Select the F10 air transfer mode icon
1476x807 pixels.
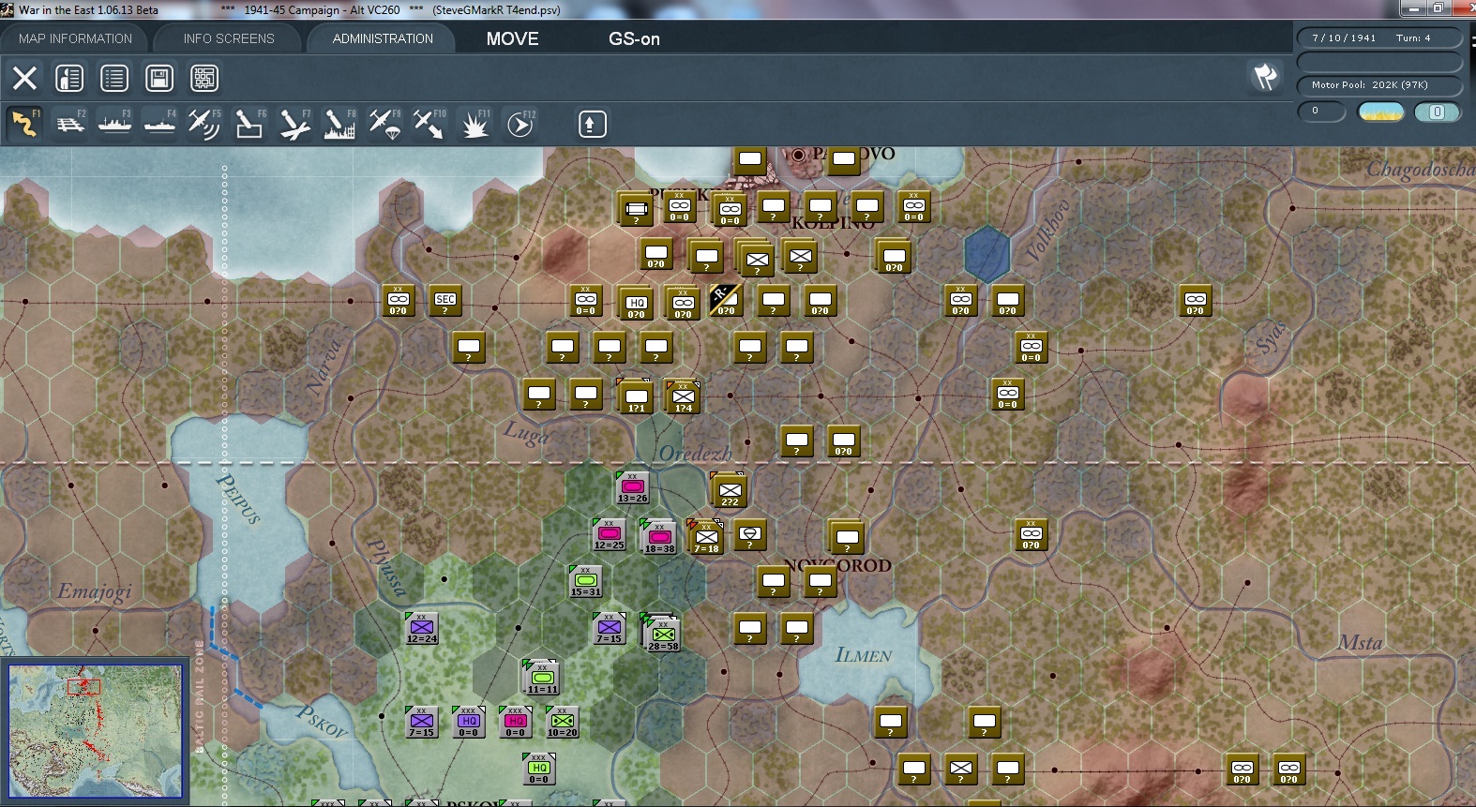click(x=429, y=124)
